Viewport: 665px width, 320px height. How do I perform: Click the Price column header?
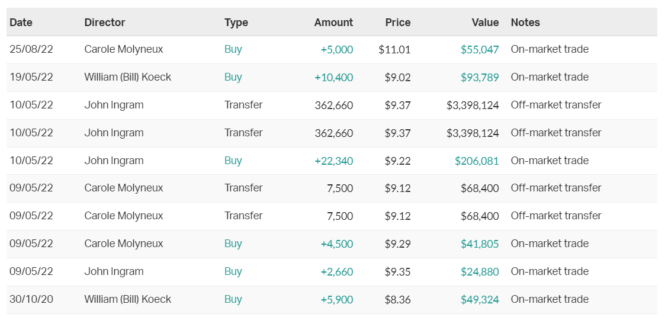click(x=397, y=23)
